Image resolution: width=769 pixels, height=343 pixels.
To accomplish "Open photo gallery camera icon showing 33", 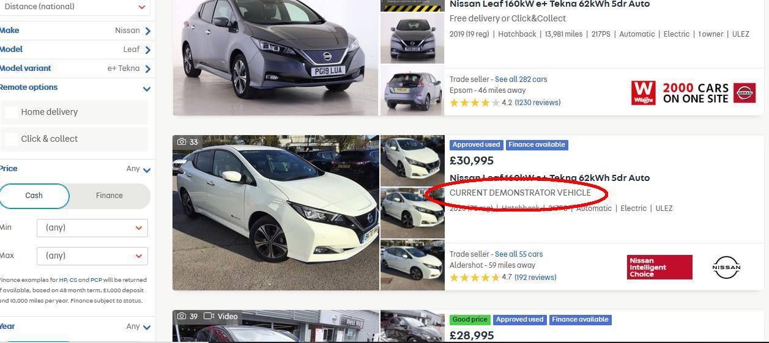I will (x=182, y=142).
